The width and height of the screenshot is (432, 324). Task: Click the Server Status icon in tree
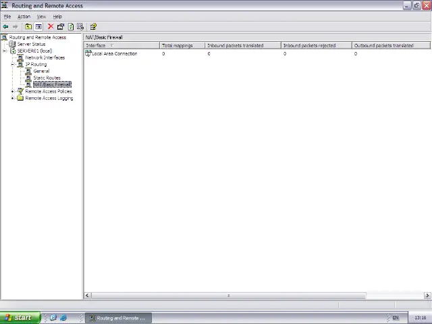click(x=12, y=44)
